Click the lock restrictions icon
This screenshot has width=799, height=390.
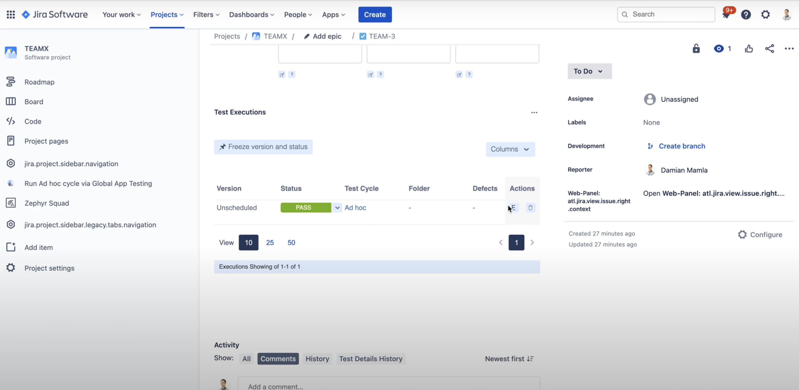pos(696,49)
